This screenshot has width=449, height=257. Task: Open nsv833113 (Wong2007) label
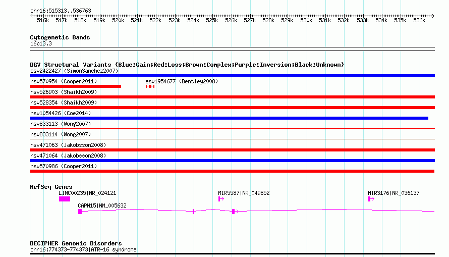(x=61, y=124)
